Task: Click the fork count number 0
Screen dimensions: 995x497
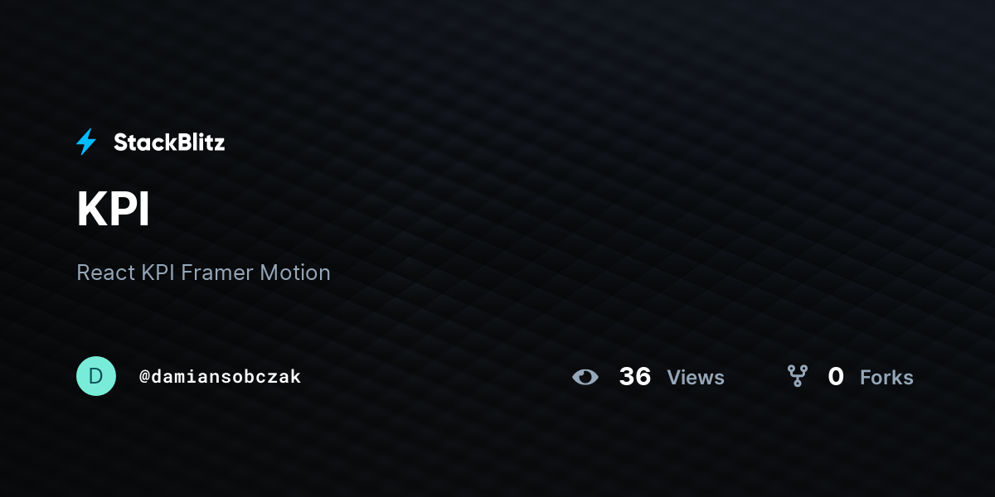Action: pos(836,377)
